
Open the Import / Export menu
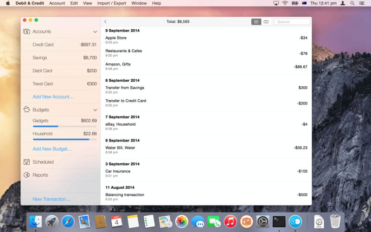pyautogui.click(x=111, y=3)
